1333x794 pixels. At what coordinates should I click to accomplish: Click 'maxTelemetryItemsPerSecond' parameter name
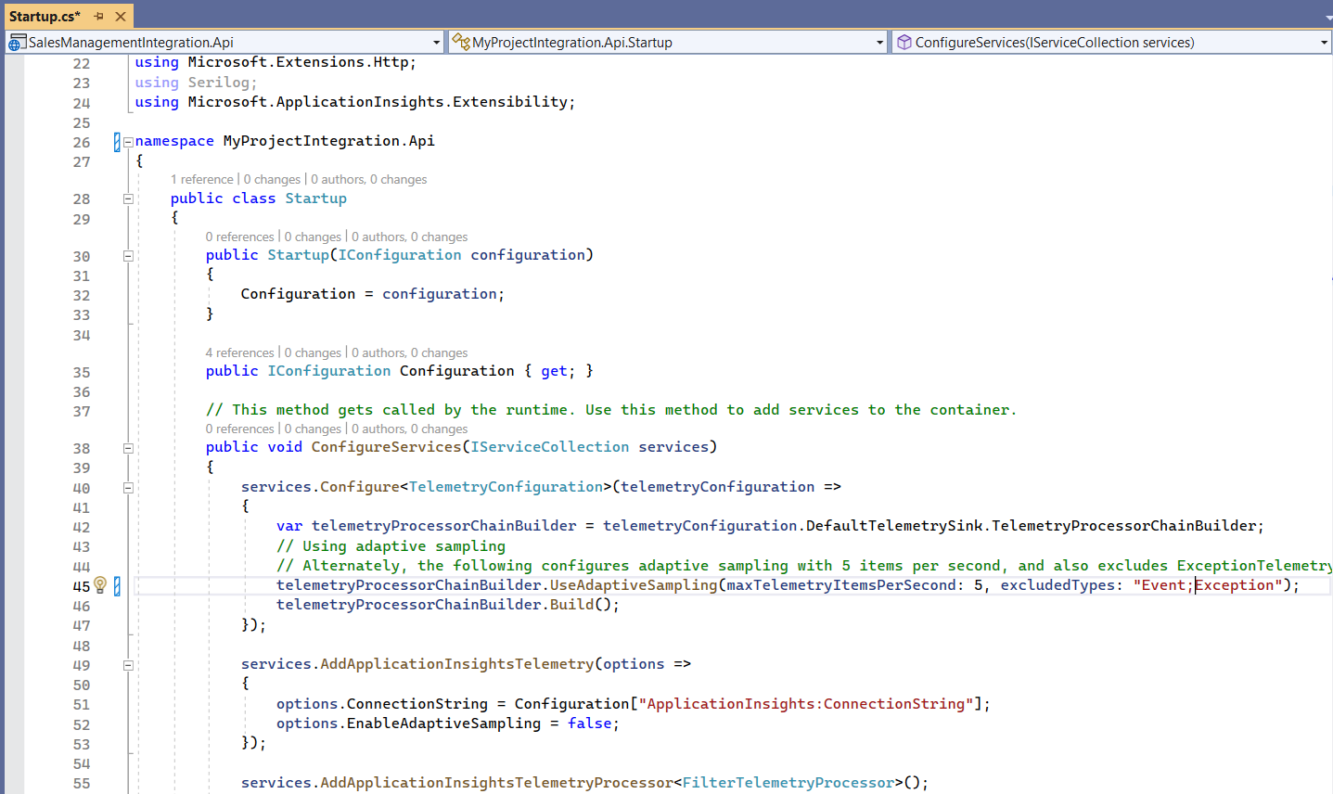[x=840, y=585]
